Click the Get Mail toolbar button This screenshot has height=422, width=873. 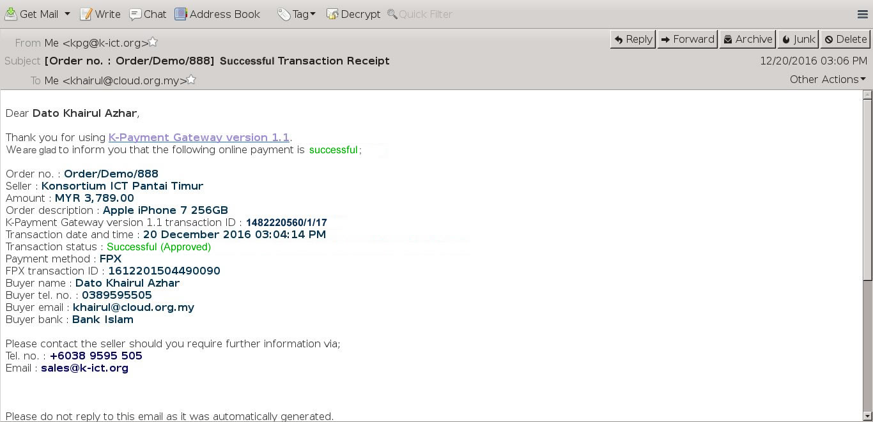[31, 14]
